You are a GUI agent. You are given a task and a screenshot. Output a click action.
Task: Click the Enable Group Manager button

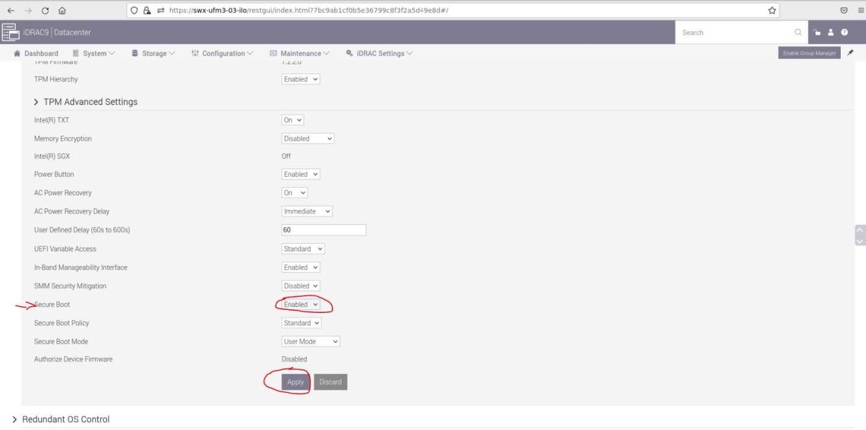click(809, 53)
